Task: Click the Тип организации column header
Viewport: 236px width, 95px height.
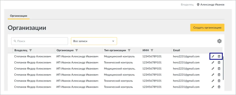Action: (x=115, y=50)
